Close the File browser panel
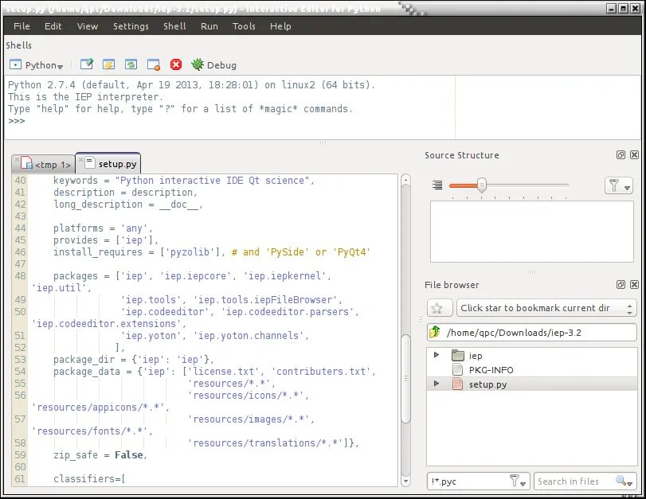Image resolution: width=646 pixels, height=499 pixels. coord(635,284)
